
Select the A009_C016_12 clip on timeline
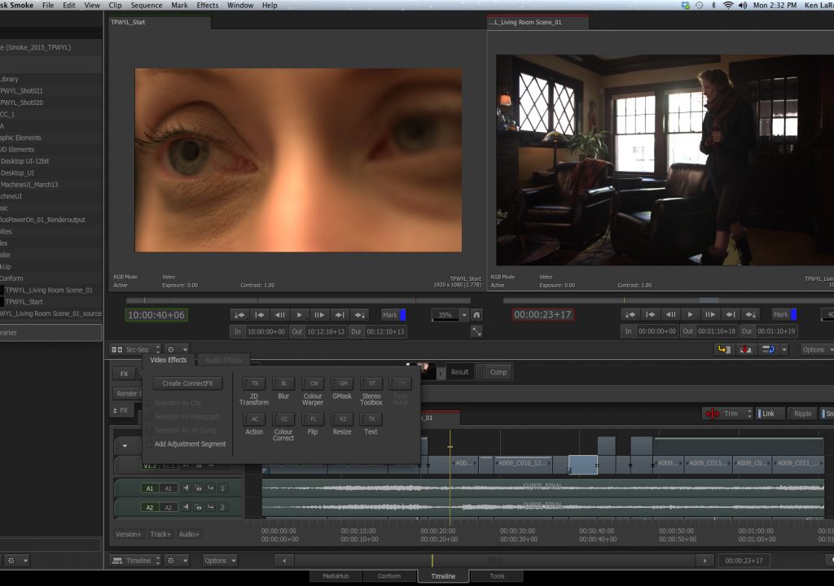pos(523,464)
